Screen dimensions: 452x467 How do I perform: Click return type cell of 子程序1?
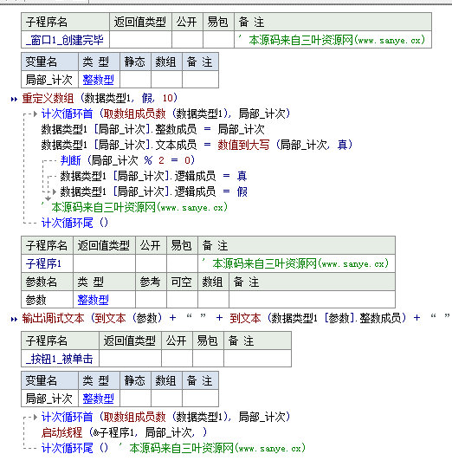[104, 263]
